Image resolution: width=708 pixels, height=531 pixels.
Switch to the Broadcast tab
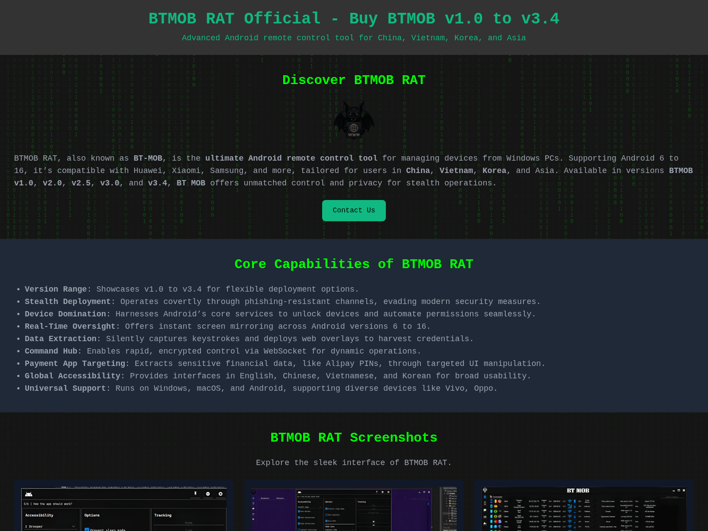pyautogui.click(x=265, y=498)
